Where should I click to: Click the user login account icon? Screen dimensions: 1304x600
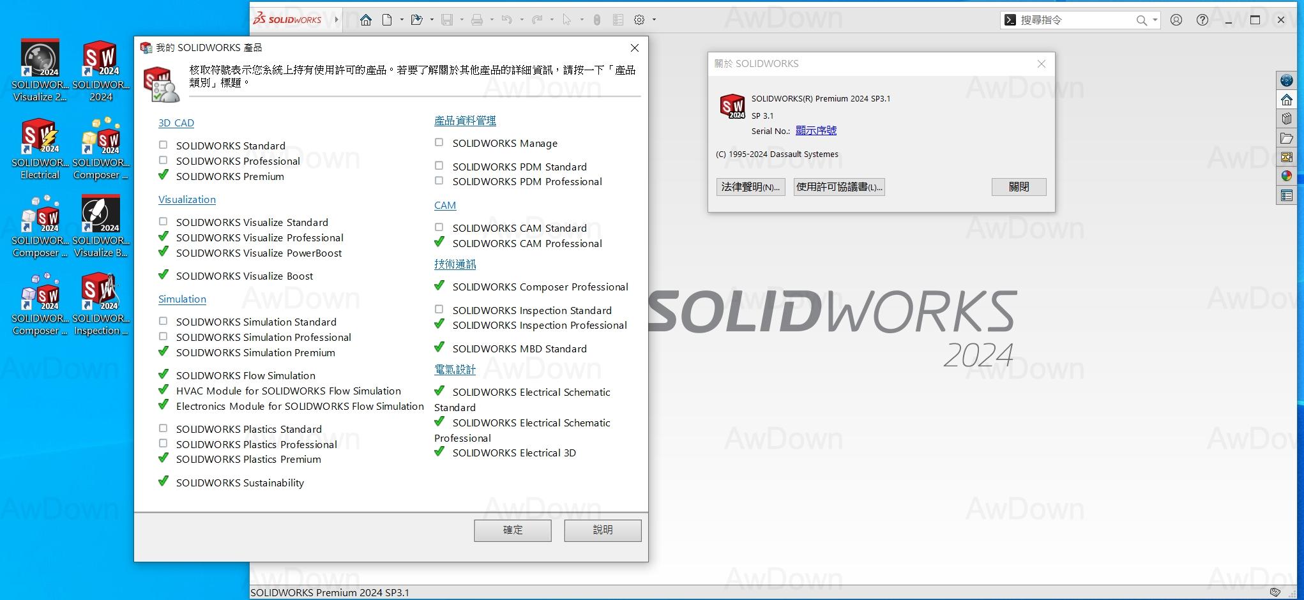(x=1176, y=20)
